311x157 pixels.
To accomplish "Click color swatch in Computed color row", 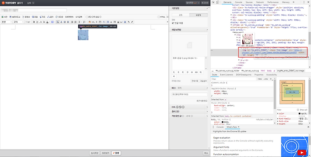I will coord(299,114).
